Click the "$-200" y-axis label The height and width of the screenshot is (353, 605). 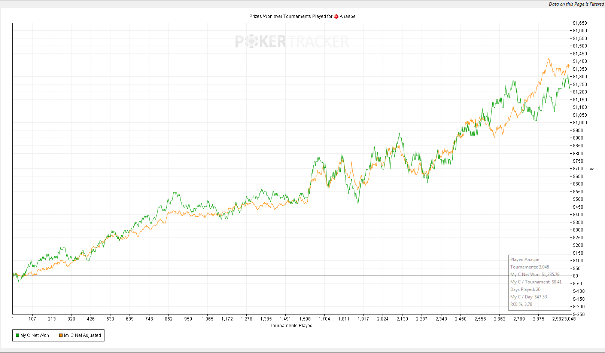point(579,307)
